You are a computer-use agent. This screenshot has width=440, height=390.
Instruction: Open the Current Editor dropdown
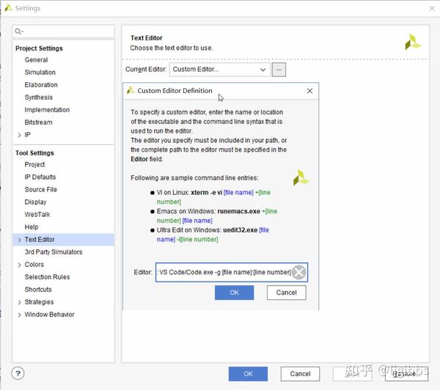click(x=220, y=70)
